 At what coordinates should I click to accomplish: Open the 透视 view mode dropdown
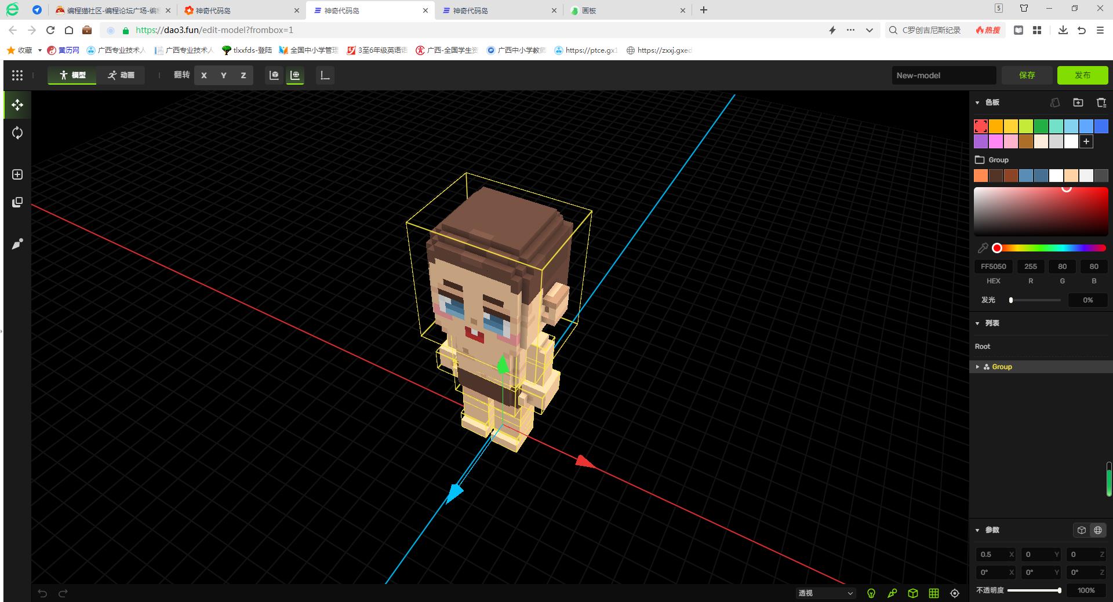point(825,593)
